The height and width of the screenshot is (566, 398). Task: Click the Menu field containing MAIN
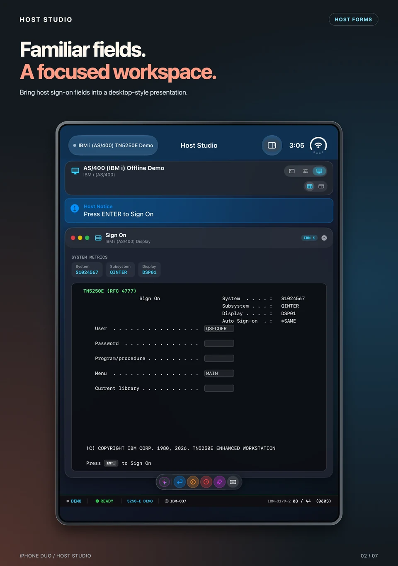219,373
